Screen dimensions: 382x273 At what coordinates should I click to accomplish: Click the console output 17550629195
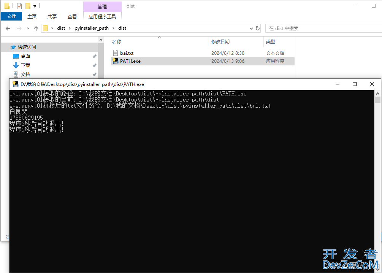tap(26, 118)
